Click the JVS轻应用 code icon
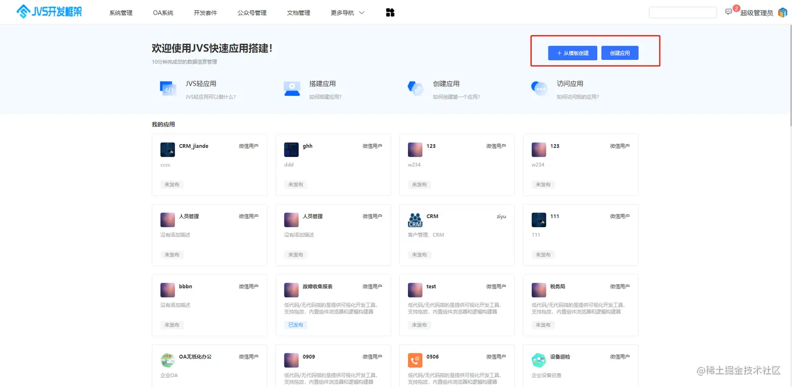Viewport: 792px width, 387px height. click(x=168, y=89)
